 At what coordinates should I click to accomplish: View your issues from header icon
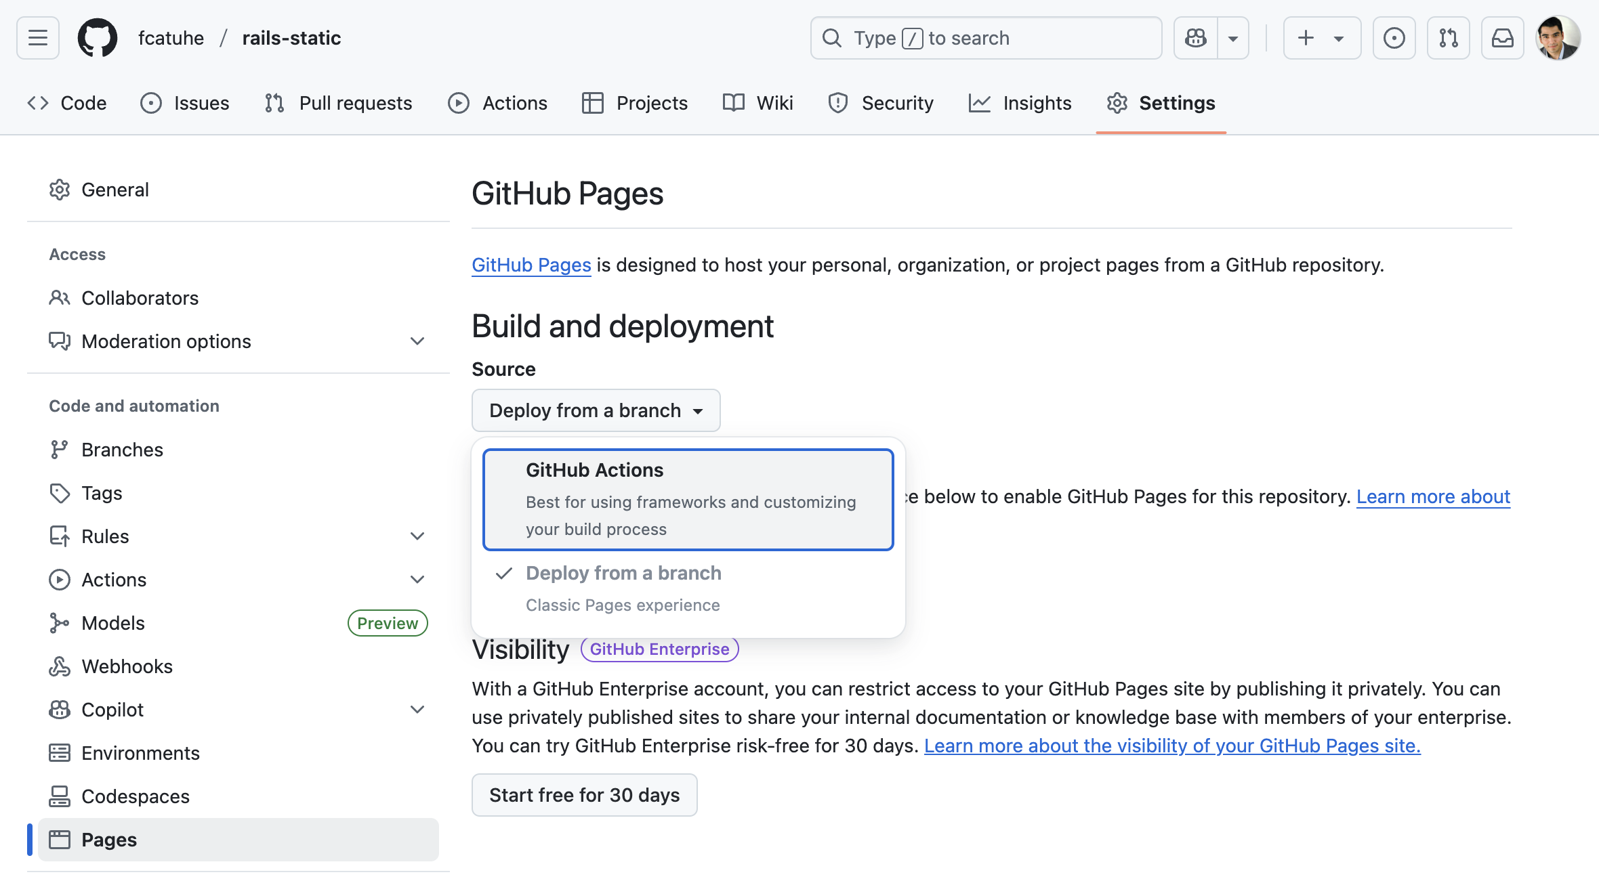pyautogui.click(x=1394, y=38)
